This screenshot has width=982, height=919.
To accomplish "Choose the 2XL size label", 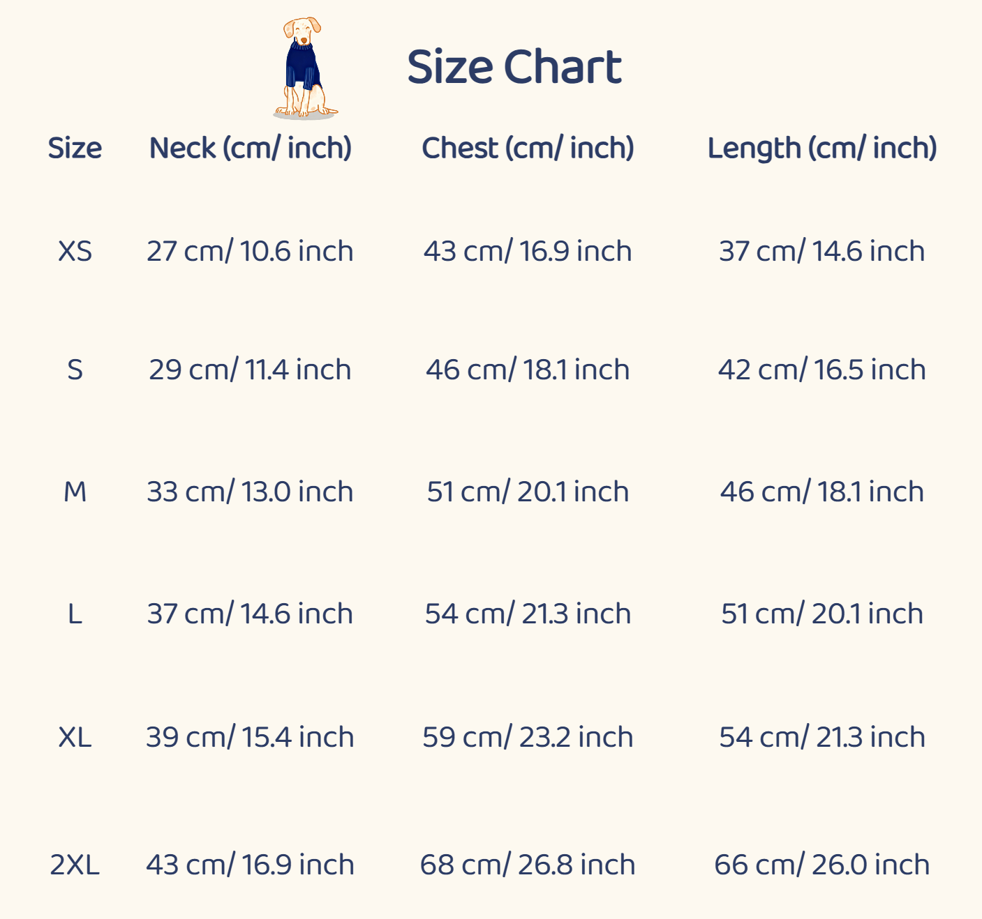I will (75, 865).
